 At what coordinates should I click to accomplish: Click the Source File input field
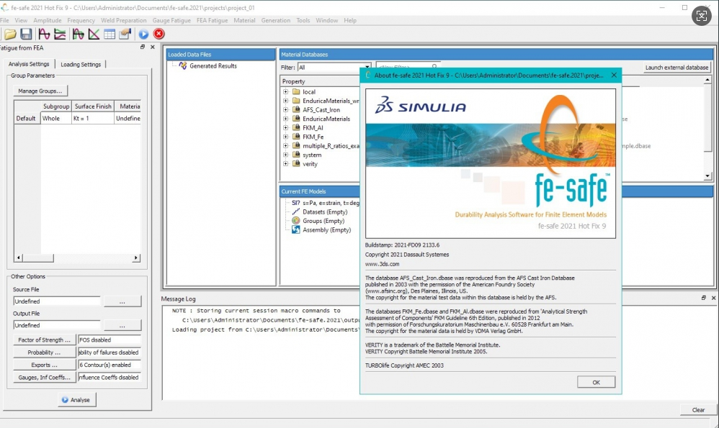tap(57, 301)
